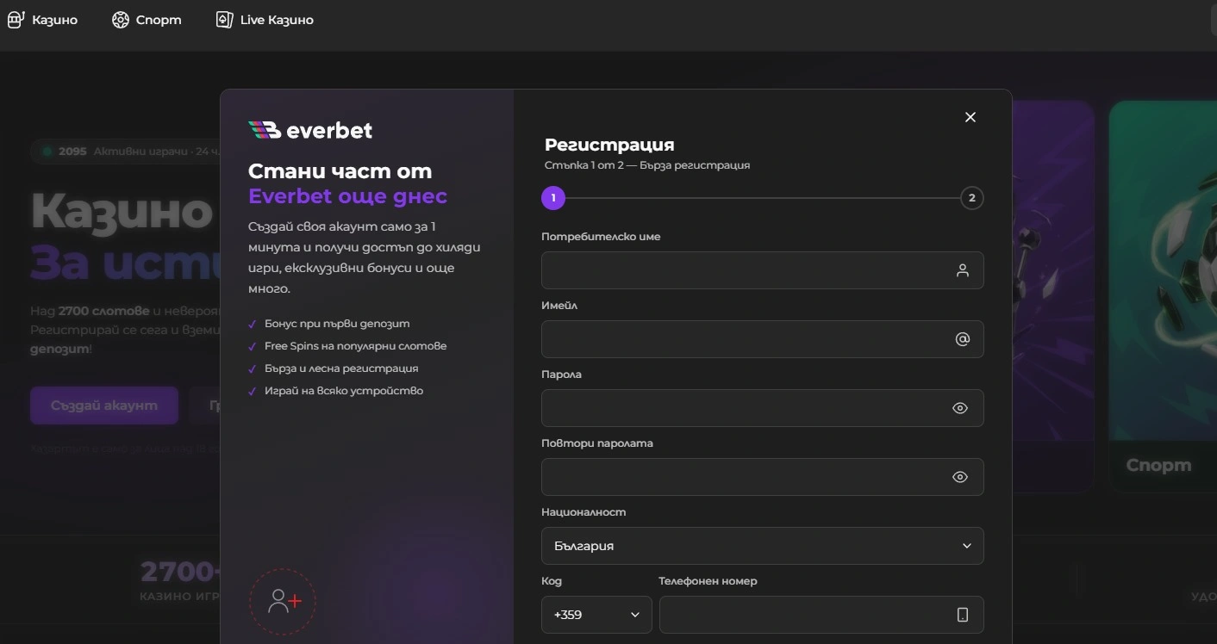The width and height of the screenshot is (1217, 644).
Task: Focus the Повтори паролата input field
Action: (x=762, y=477)
